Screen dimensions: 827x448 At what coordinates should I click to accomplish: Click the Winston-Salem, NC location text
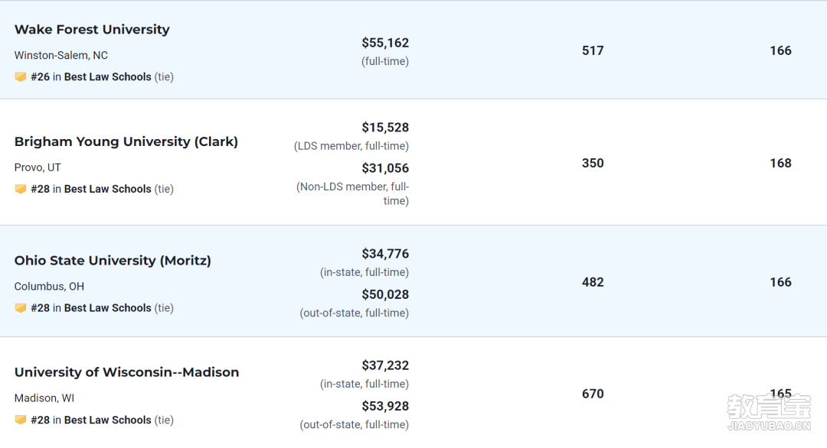[x=60, y=55]
